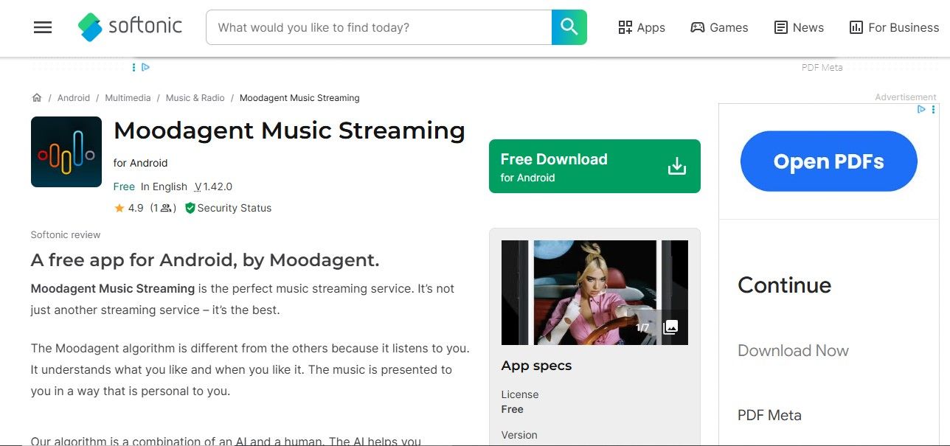Open the Games menu
950x446 pixels.
pyautogui.click(x=719, y=27)
